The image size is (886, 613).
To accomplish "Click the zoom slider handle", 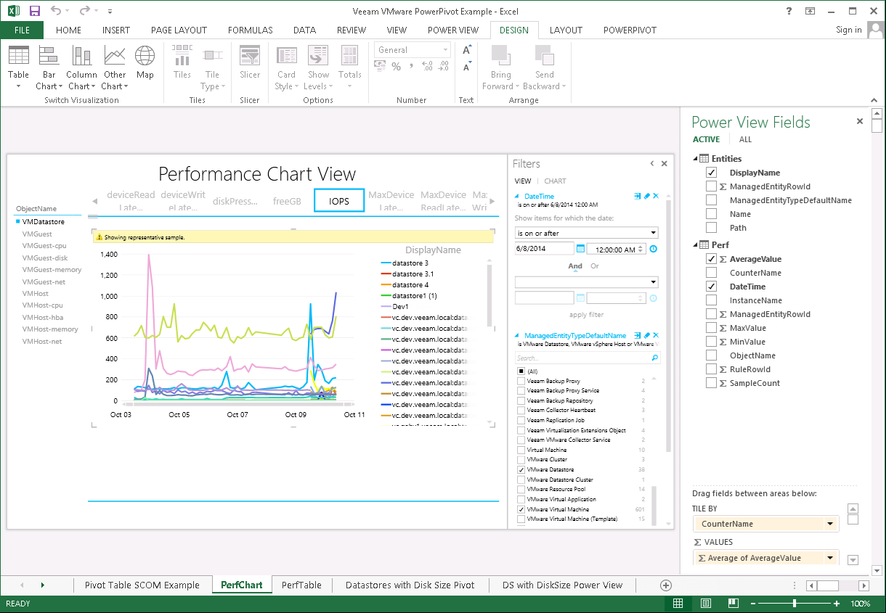I will (x=794, y=604).
